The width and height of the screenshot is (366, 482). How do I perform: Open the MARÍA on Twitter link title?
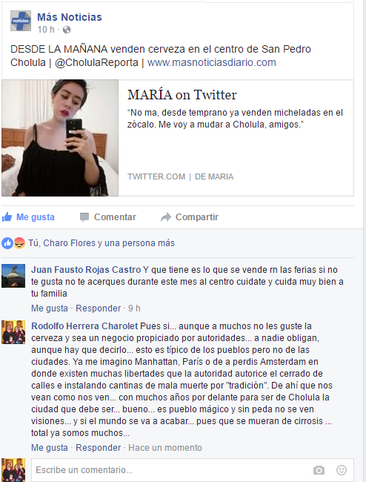(x=182, y=95)
